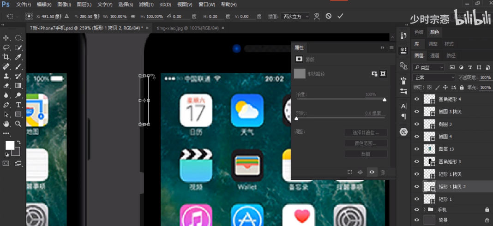
Task: Open the 类型 layer filter dropdown
Action: (x=428, y=67)
